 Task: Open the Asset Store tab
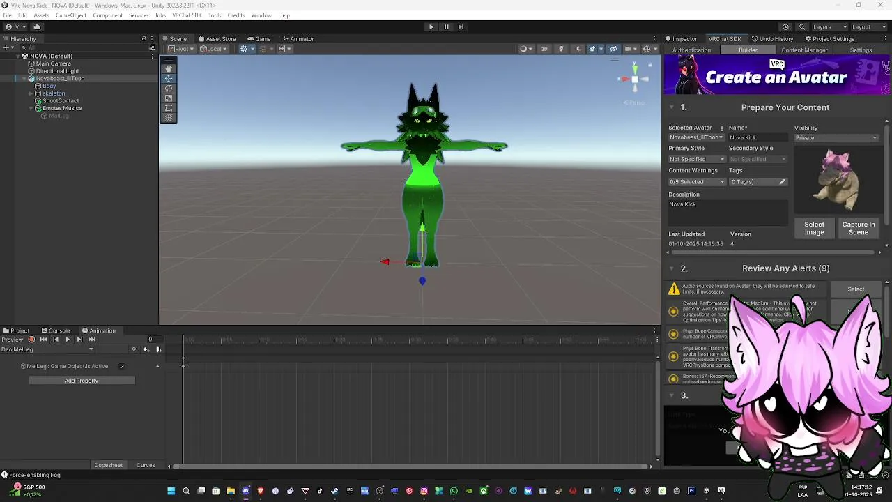coord(217,39)
